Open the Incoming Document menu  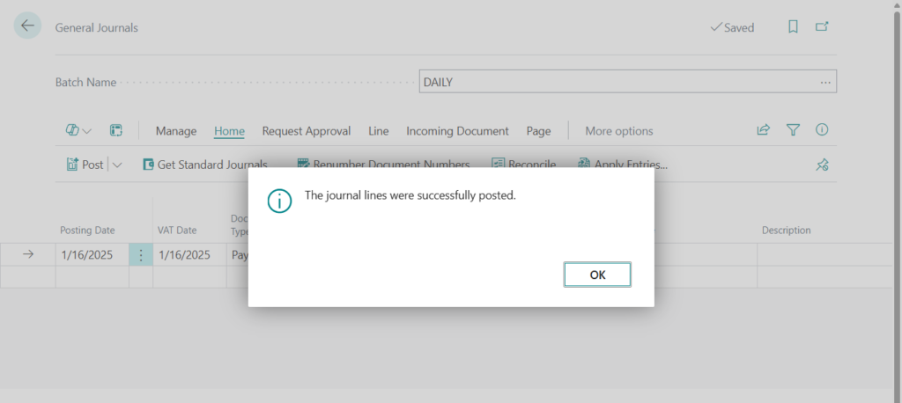tap(457, 131)
